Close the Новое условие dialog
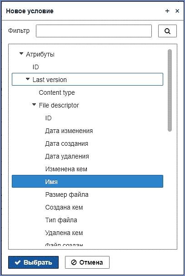 [x=177, y=11]
